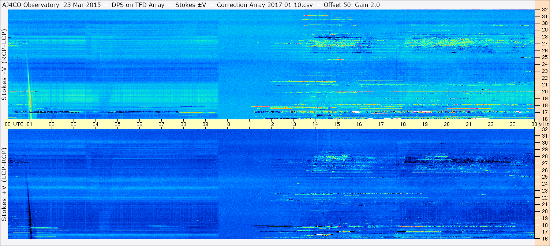Click the dark burst streak near 01 UTC, lower panel
This screenshot has height=246, width=550.
click(x=29, y=209)
